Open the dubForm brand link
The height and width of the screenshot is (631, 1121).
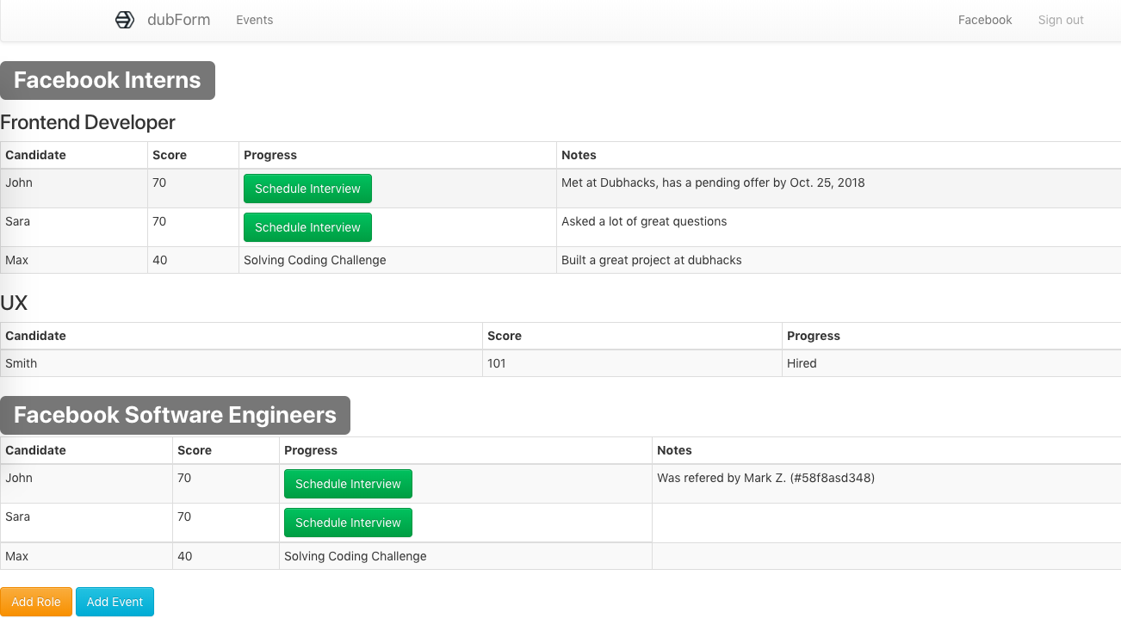pyautogui.click(x=178, y=20)
